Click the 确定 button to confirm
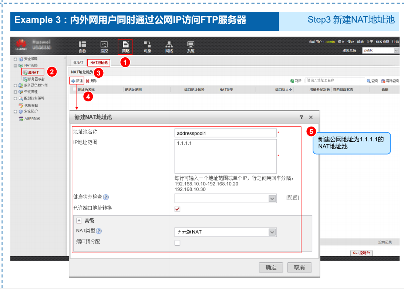The height and width of the screenshot is (289, 404). (x=271, y=267)
